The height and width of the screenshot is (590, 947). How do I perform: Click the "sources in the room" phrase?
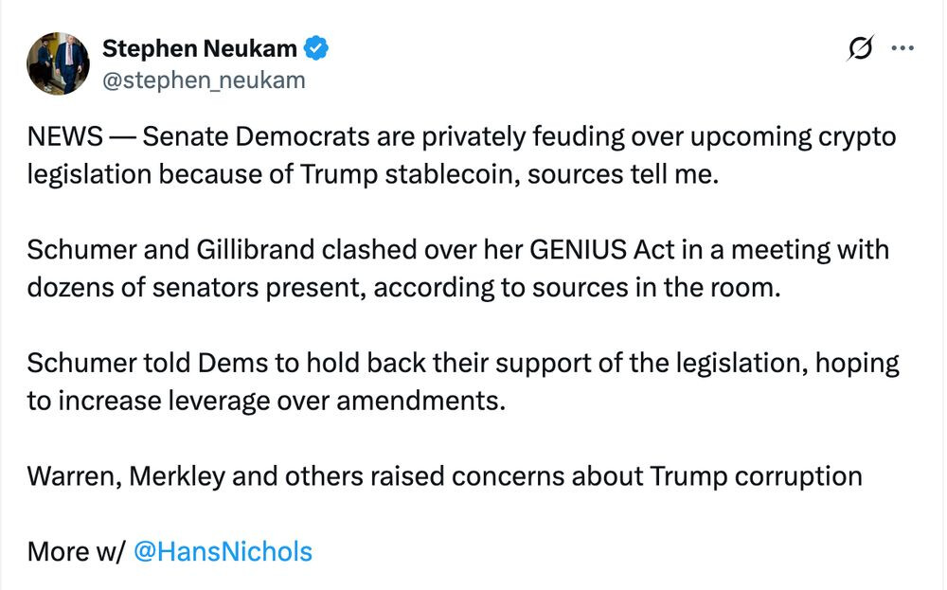pyautogui.click(x=656, y=288)
